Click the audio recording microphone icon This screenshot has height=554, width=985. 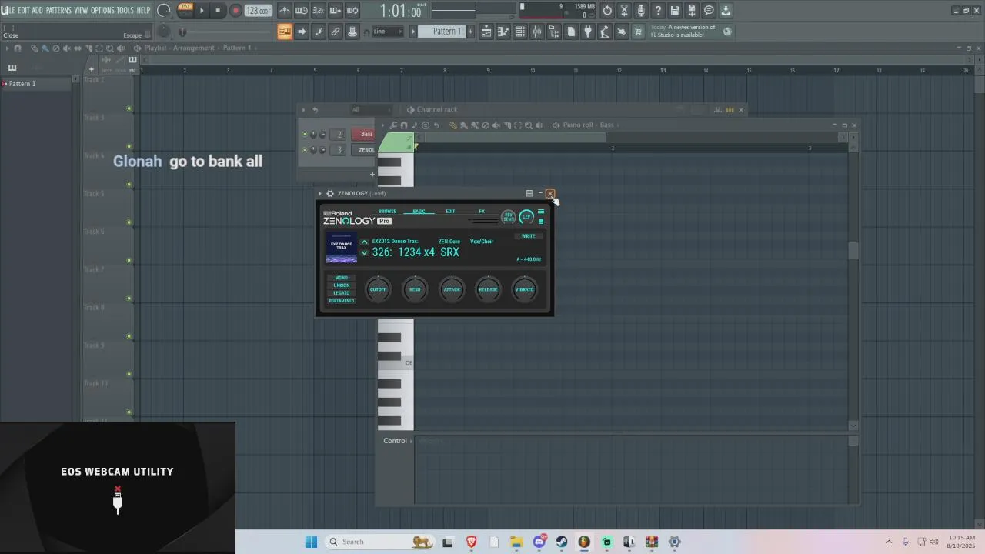point(641,11)
